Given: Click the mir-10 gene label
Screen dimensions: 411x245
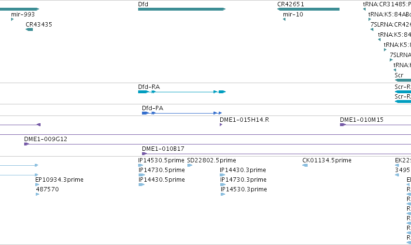Looking at the screenshot, I should click(x=293, y=14).
